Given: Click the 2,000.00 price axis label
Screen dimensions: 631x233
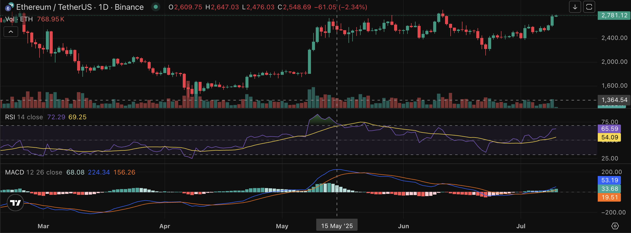Looking at the screenshot, I should coord(614,62).
